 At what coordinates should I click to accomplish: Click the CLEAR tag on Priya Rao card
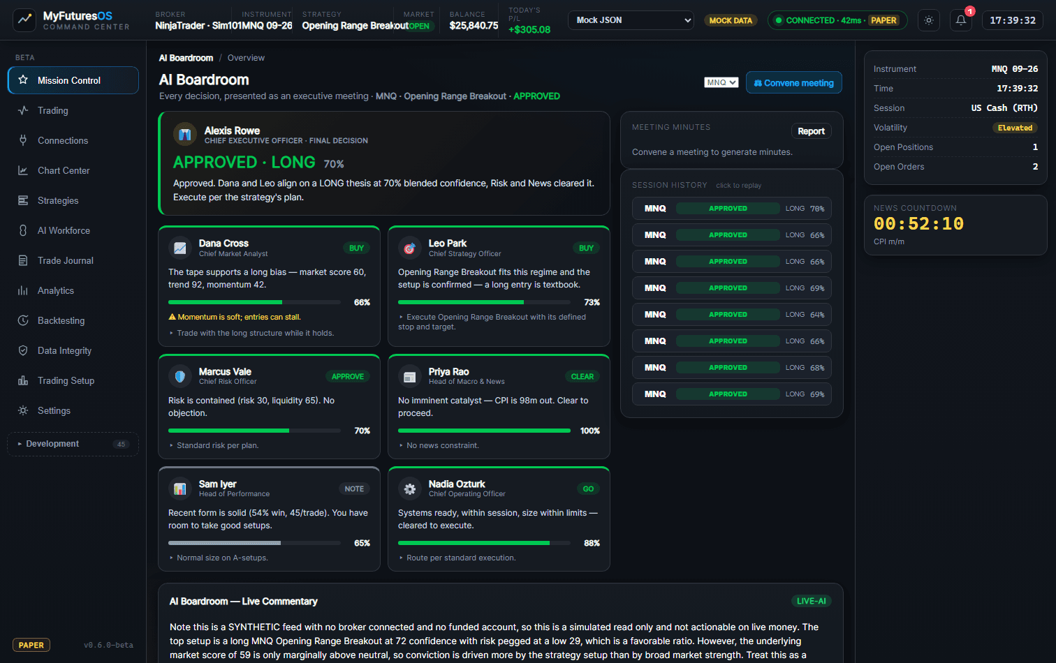[x=582, y=376]
